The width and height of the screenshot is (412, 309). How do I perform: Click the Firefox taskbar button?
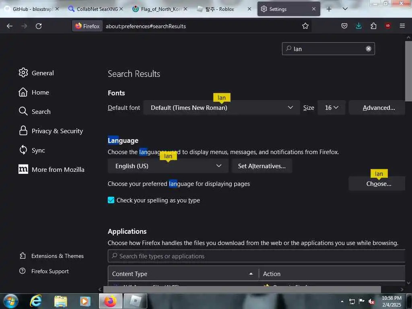pos(111,301)
